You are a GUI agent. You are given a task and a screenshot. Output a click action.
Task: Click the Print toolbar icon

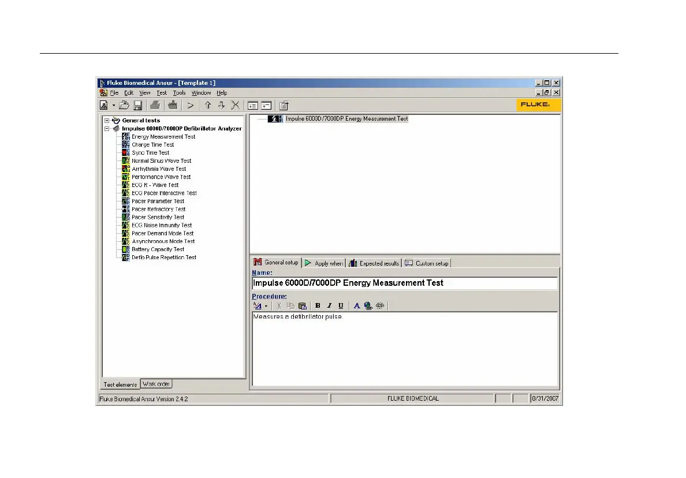tap(155, 106)
